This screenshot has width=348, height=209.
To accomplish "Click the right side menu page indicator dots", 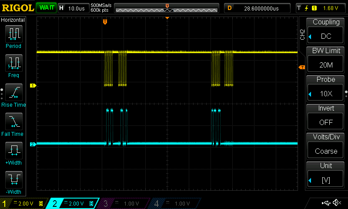I will click(x=346, y=94).
